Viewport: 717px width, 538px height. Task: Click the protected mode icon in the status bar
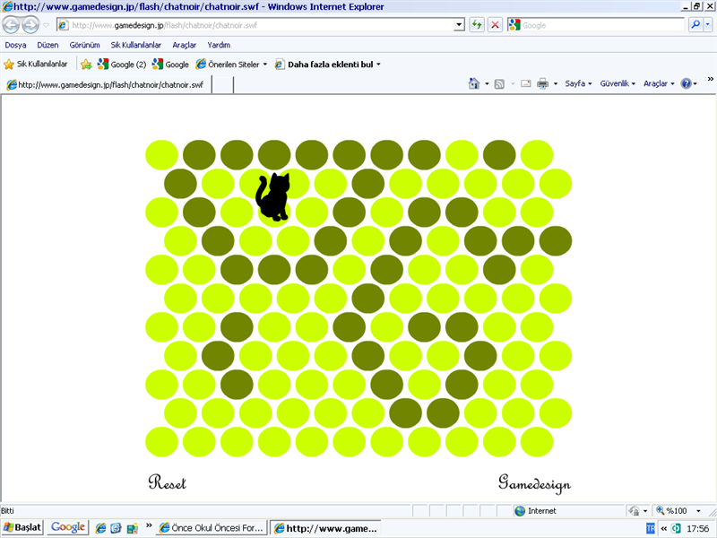coord(635,511)
